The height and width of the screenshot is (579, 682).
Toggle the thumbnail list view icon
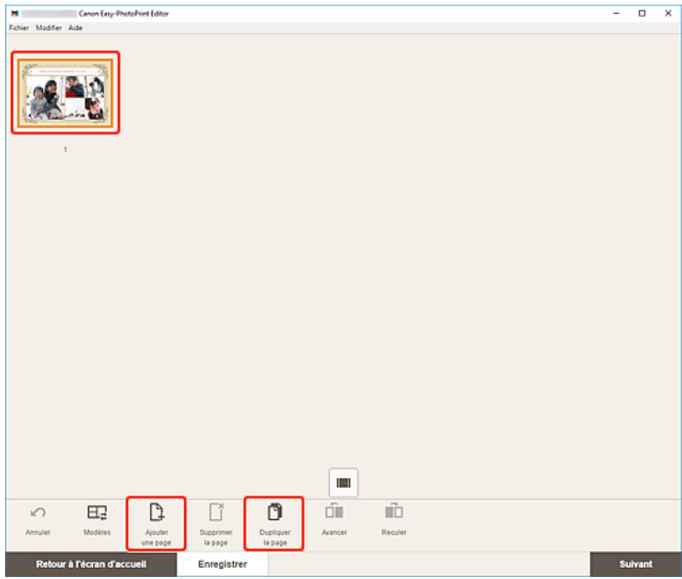[x=344, y=483]
